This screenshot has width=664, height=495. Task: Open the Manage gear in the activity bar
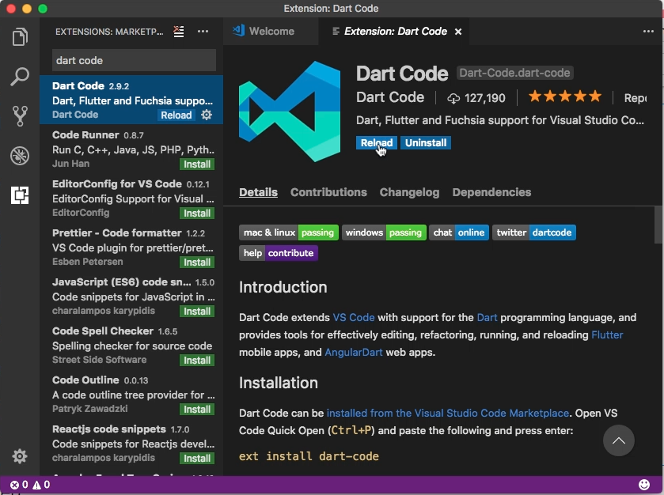(20, 456)
